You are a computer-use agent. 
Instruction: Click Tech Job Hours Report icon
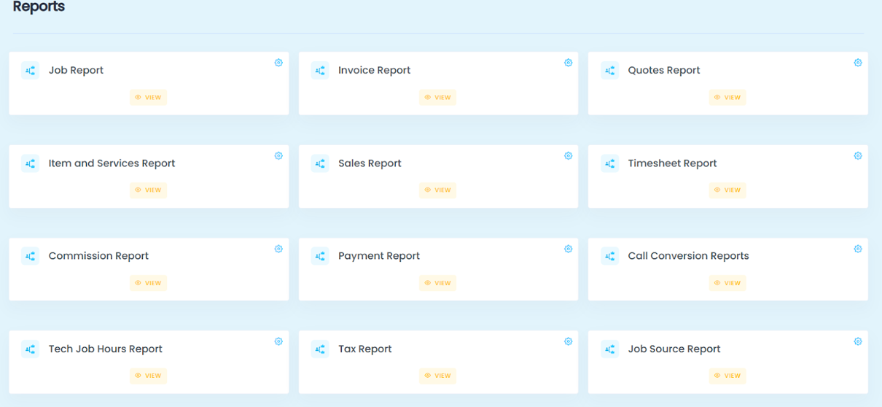(x=30, y=349)
